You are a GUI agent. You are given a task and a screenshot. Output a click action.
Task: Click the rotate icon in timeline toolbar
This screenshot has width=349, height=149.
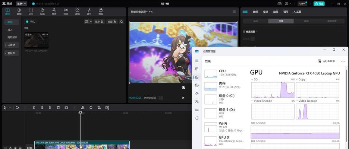point(91,108)
